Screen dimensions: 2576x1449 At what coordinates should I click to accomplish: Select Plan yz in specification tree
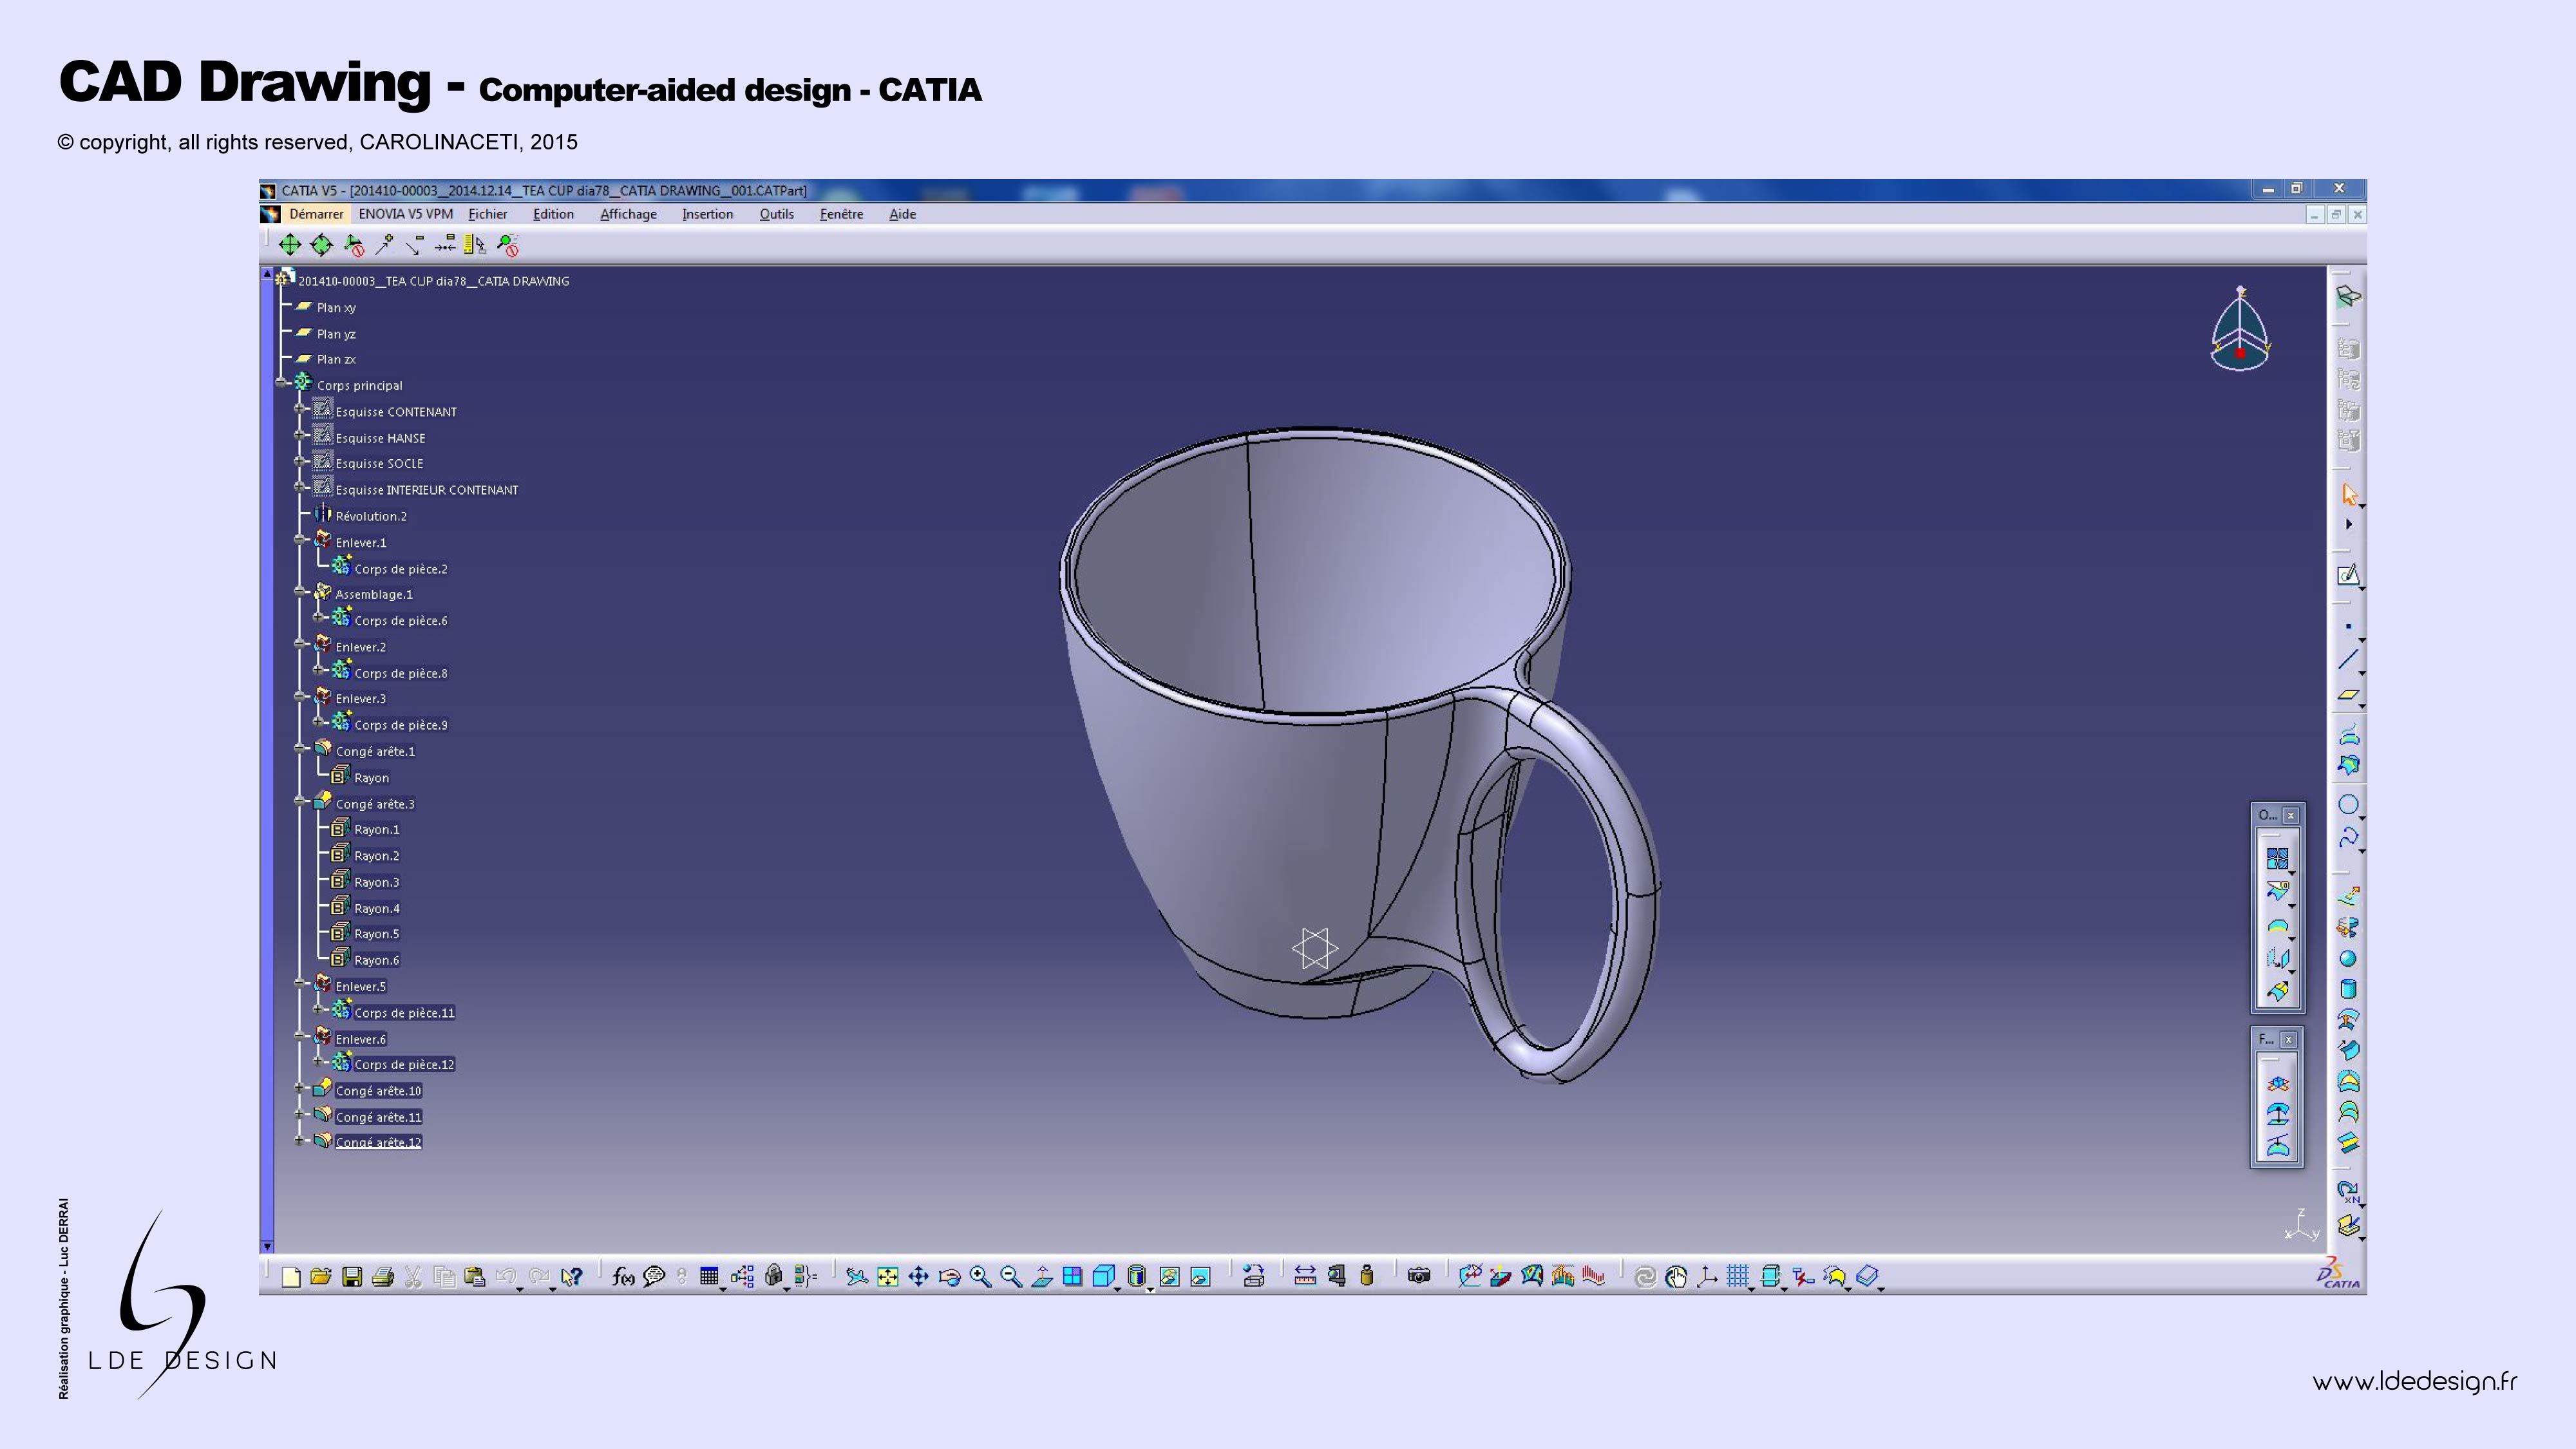[x=336, y=334]
